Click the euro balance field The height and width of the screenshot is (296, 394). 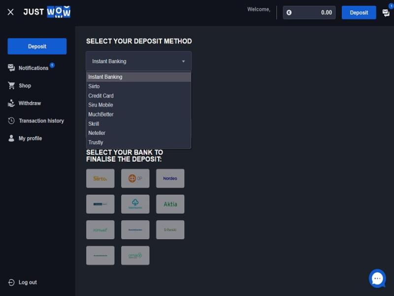click(x=309, y=13)
